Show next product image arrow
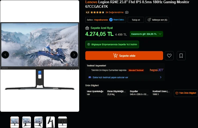The image size is (198, 128). 74,55
